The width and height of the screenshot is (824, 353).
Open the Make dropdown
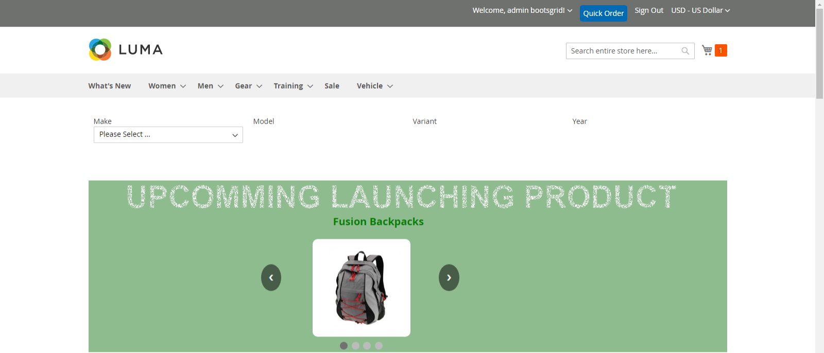168,135
